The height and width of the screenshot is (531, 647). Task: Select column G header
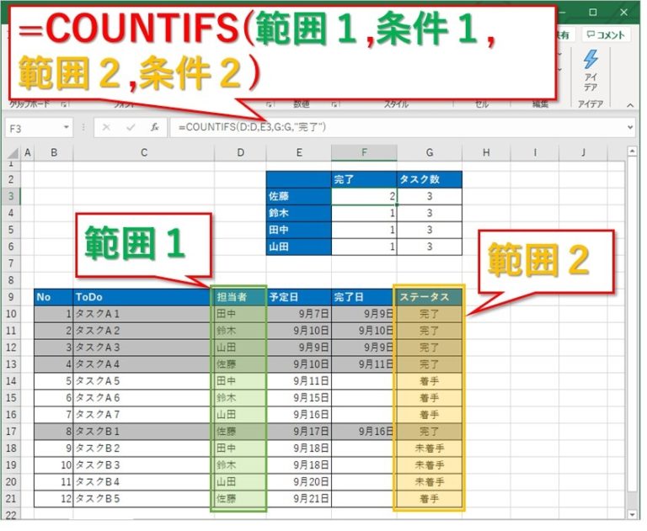pos(430,153)
